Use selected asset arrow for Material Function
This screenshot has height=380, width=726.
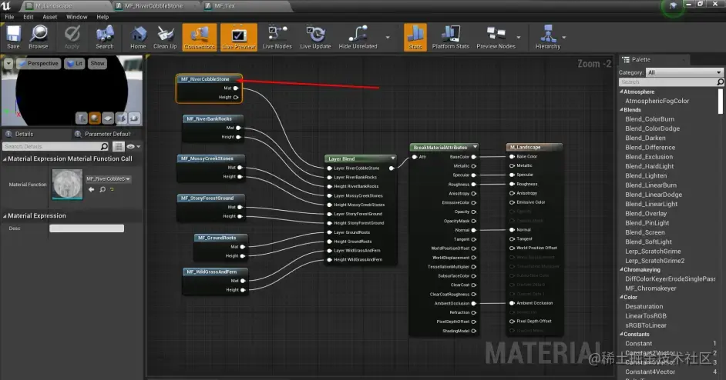click(91, 189)
